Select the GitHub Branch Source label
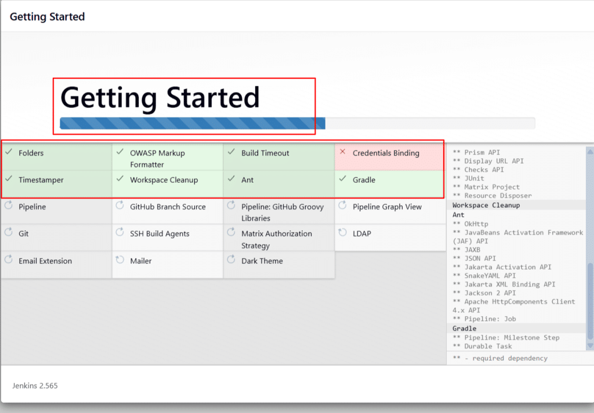This screenshot has width=594, height=413. tap(168, 207)
